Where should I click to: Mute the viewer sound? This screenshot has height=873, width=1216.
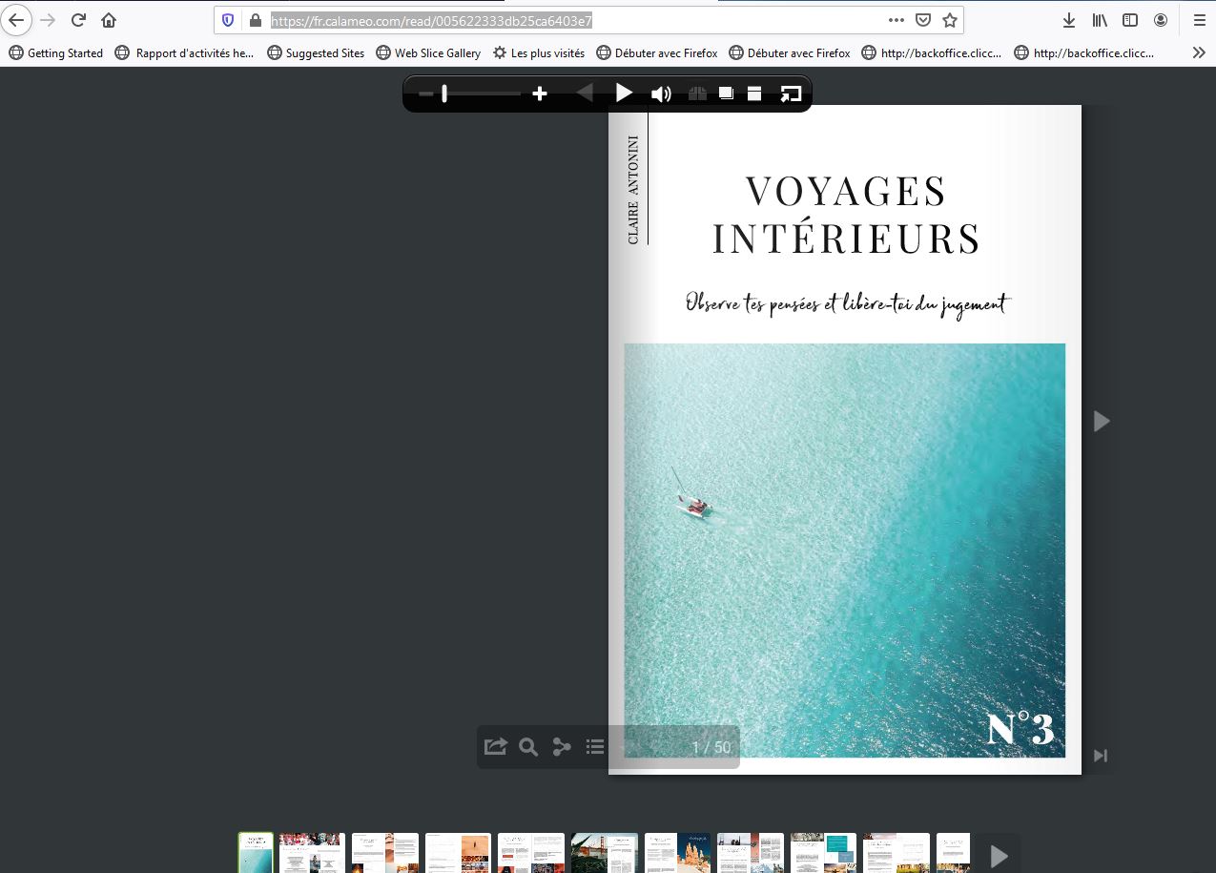661,94
